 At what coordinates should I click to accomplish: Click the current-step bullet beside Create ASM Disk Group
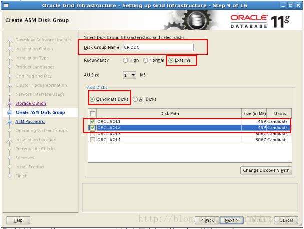coord(10,112)
